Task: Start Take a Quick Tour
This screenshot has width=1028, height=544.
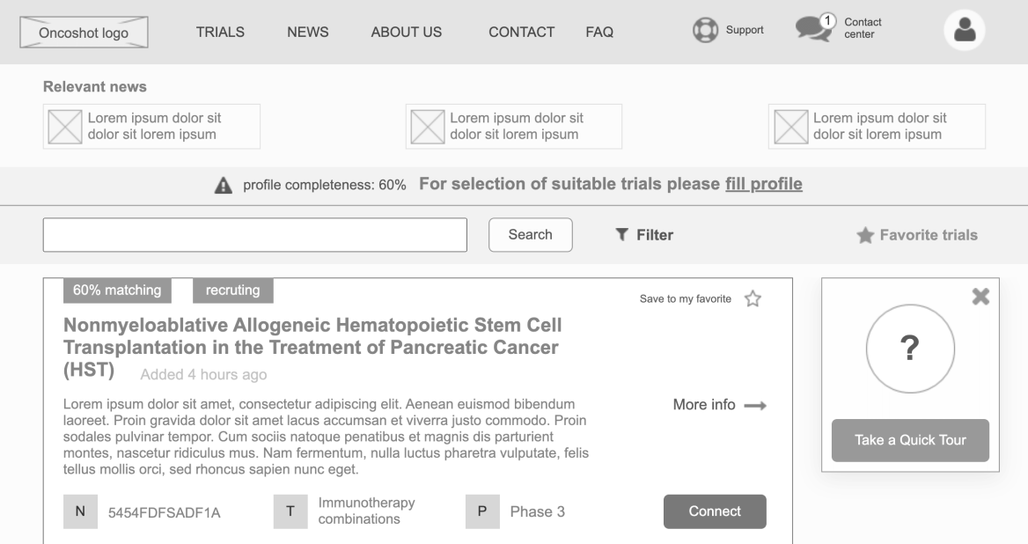Action: coord(910,440)
